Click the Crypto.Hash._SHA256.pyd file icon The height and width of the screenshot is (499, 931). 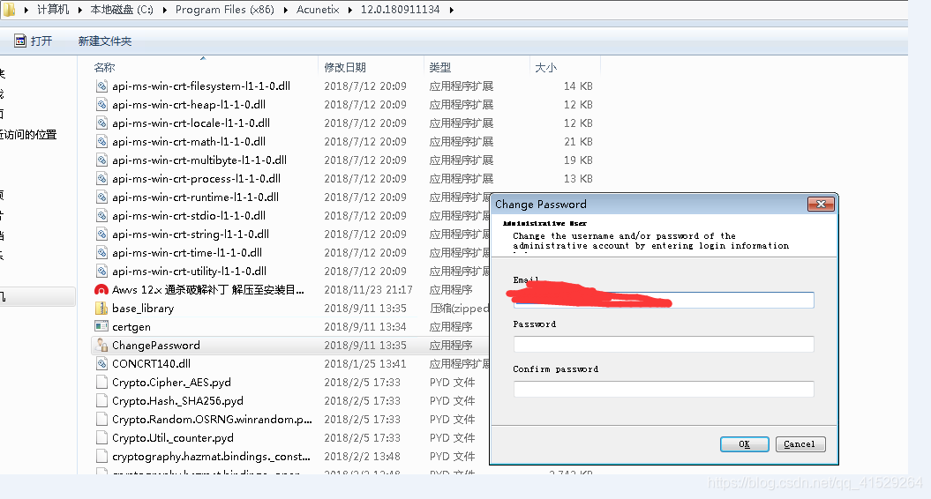pos(101,400)
